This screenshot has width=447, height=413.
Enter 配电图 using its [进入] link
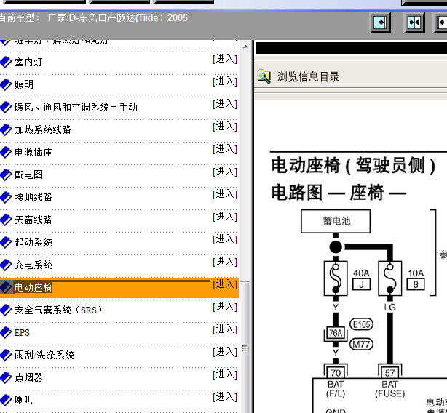click(x=225, y=172)
